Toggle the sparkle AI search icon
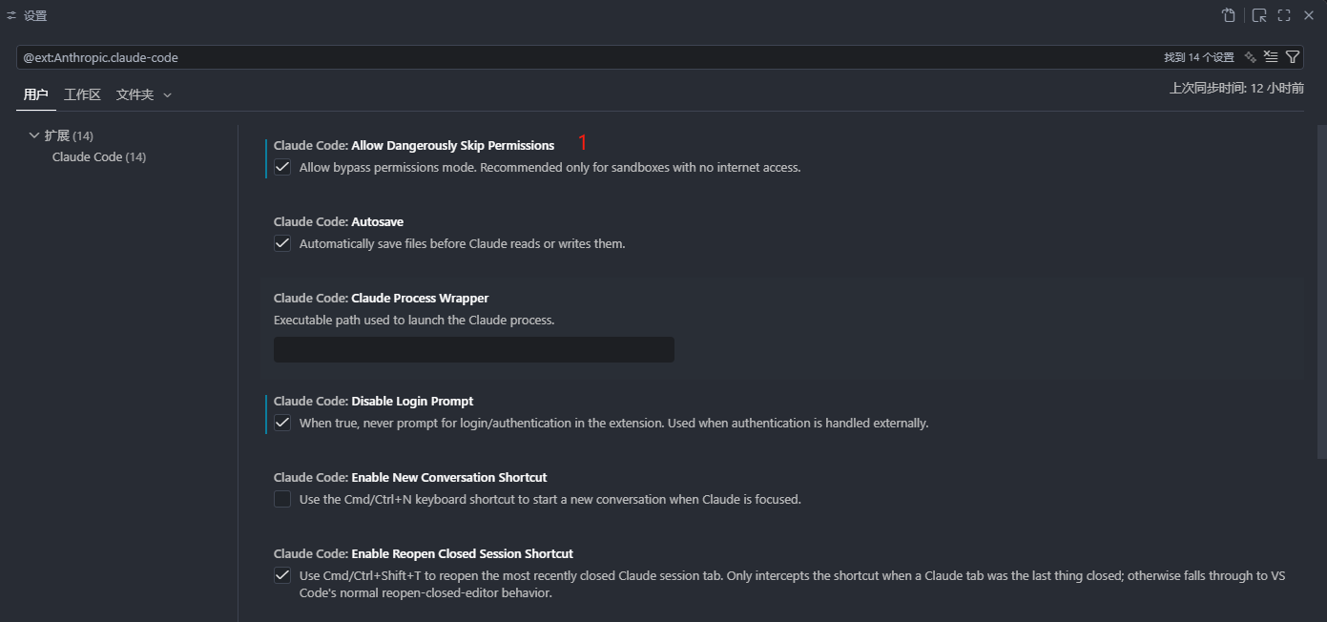1327x622 pixels. (x=1251, y=57)
